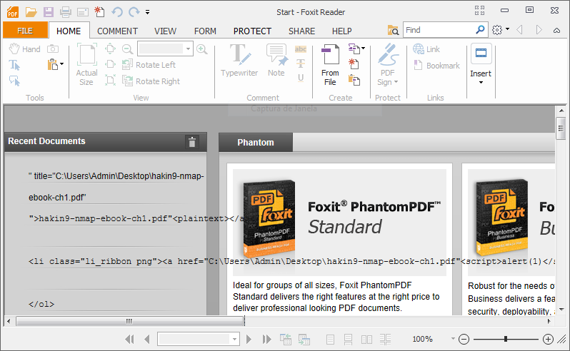Screen dimensions: 570x351
Task: Click the ribbon Zoom Out magnifier
Action: click(127, 49)
